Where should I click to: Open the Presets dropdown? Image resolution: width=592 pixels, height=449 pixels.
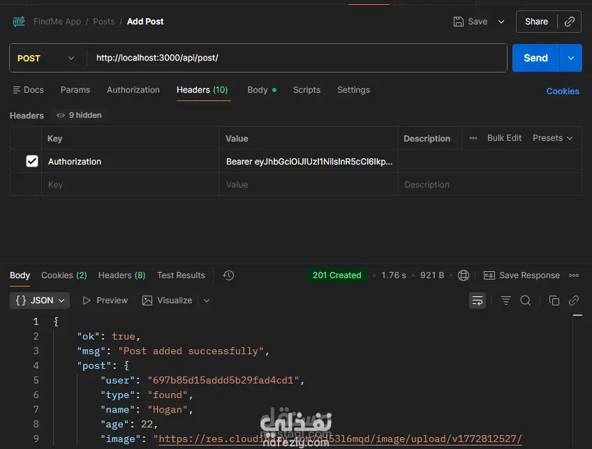[x=552, y=138]
